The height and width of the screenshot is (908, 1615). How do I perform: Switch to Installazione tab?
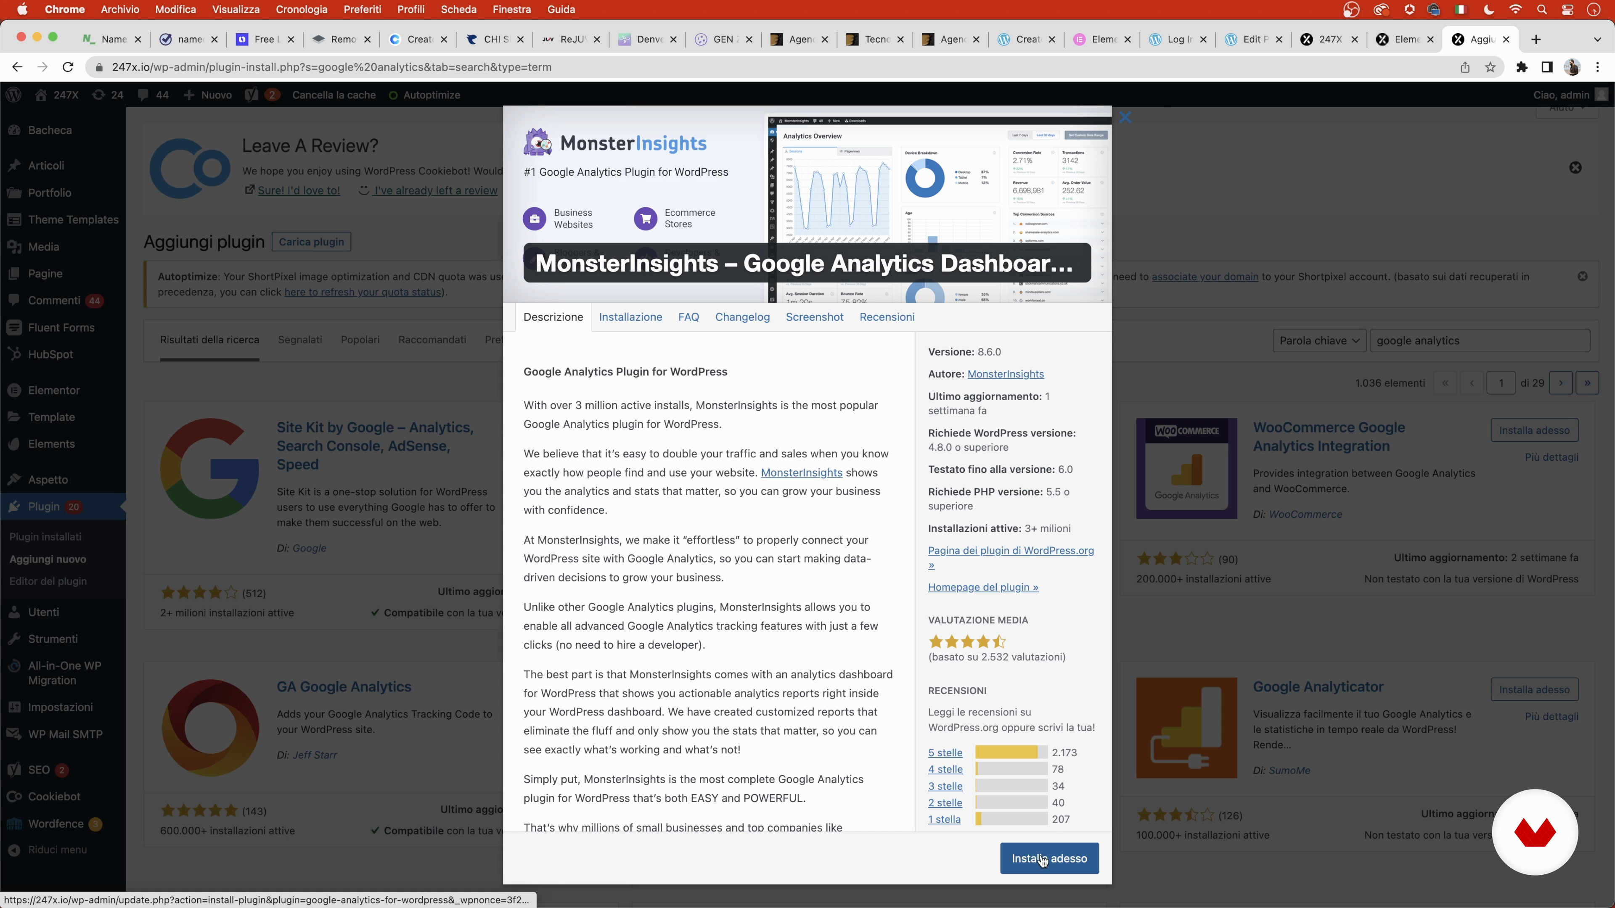(630, 317)
